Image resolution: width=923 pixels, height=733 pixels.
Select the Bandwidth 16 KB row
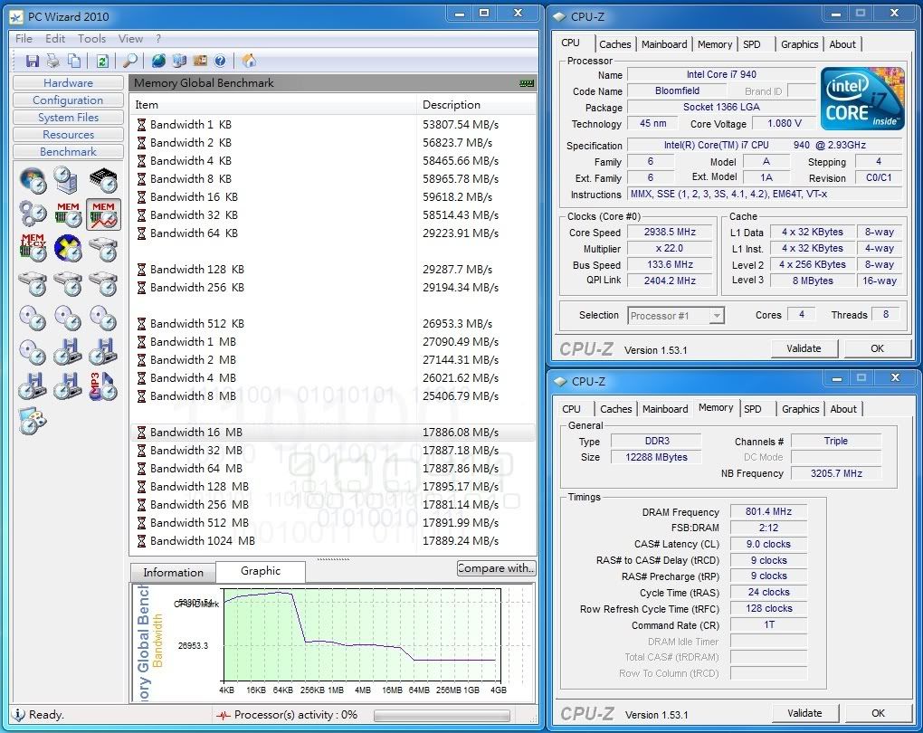click(333, 197)
